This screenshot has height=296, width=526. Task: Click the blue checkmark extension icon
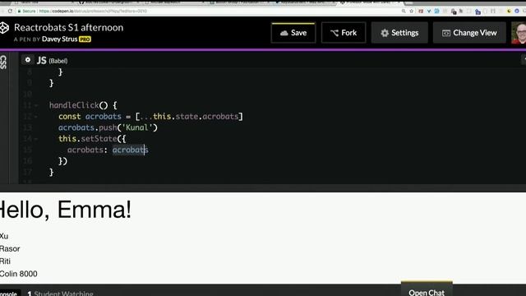(x=429, y=11)
